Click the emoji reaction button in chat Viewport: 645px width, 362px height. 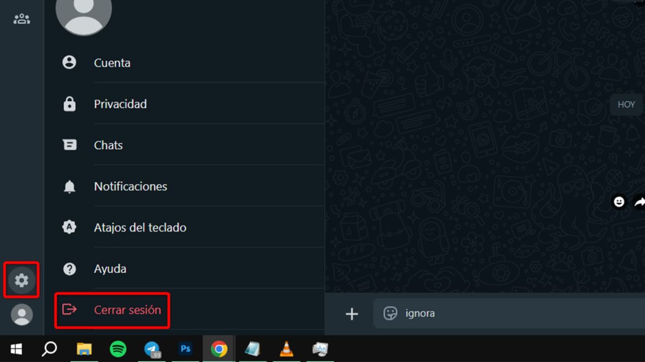click(x=619, y=202)
